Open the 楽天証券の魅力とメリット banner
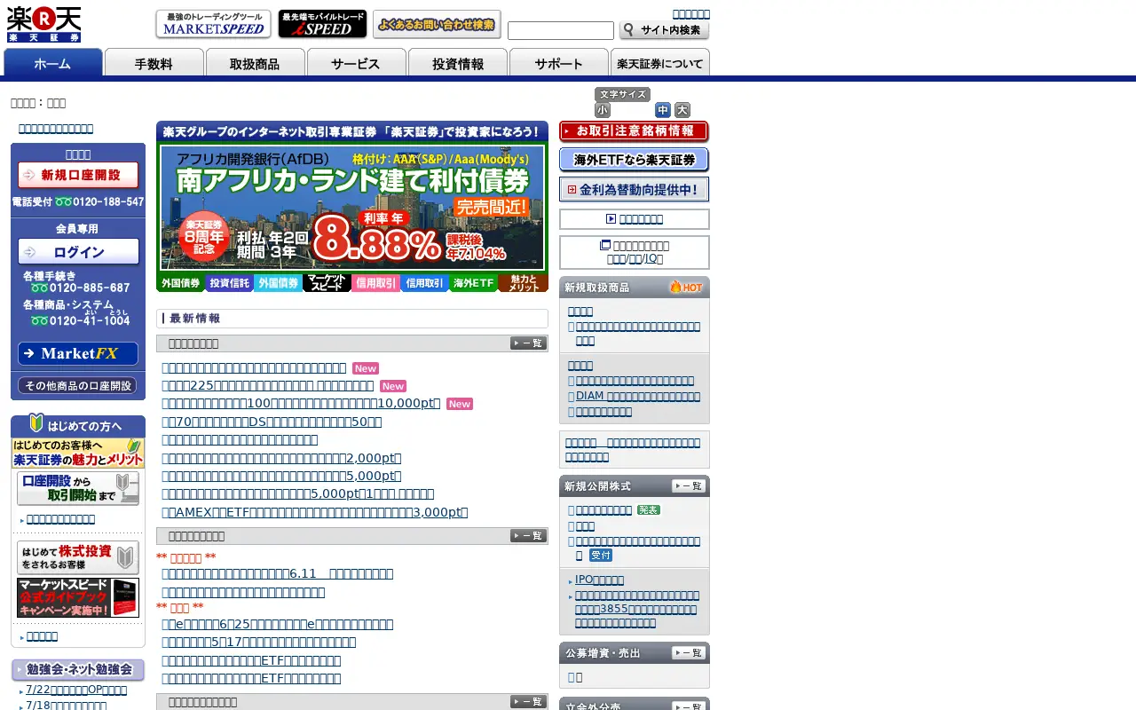 point(78,453)
